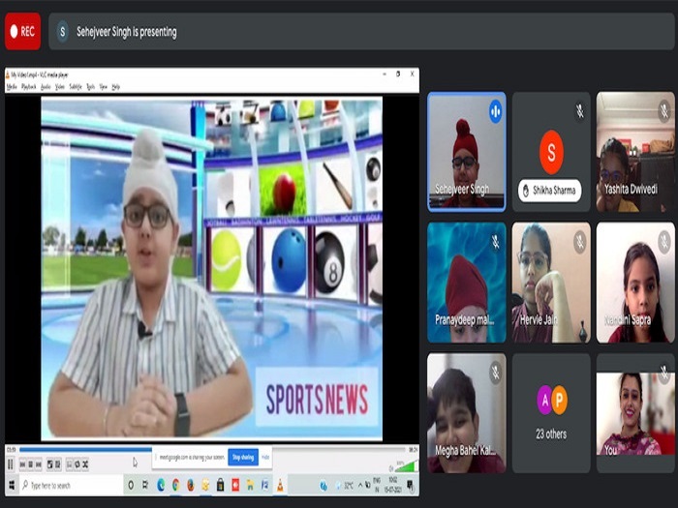Open the VLC Tools menu
Viewport: 678px width, 508px height.
[90, 87]
